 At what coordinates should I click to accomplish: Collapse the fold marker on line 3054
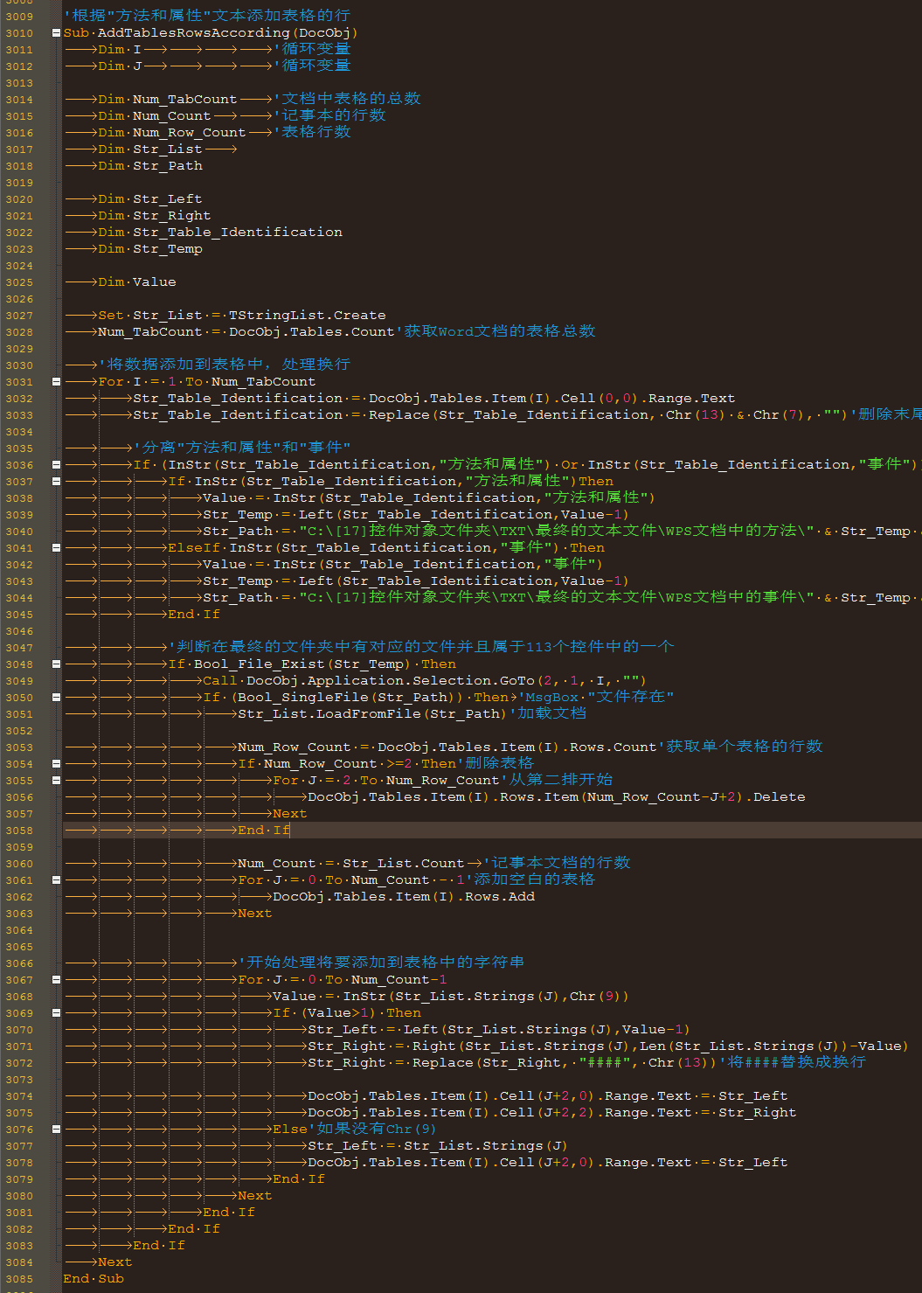56,764
